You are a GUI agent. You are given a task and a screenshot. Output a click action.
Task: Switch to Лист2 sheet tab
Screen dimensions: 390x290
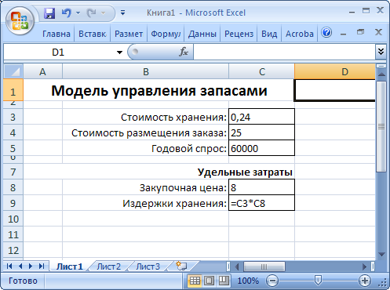[108, 266]
